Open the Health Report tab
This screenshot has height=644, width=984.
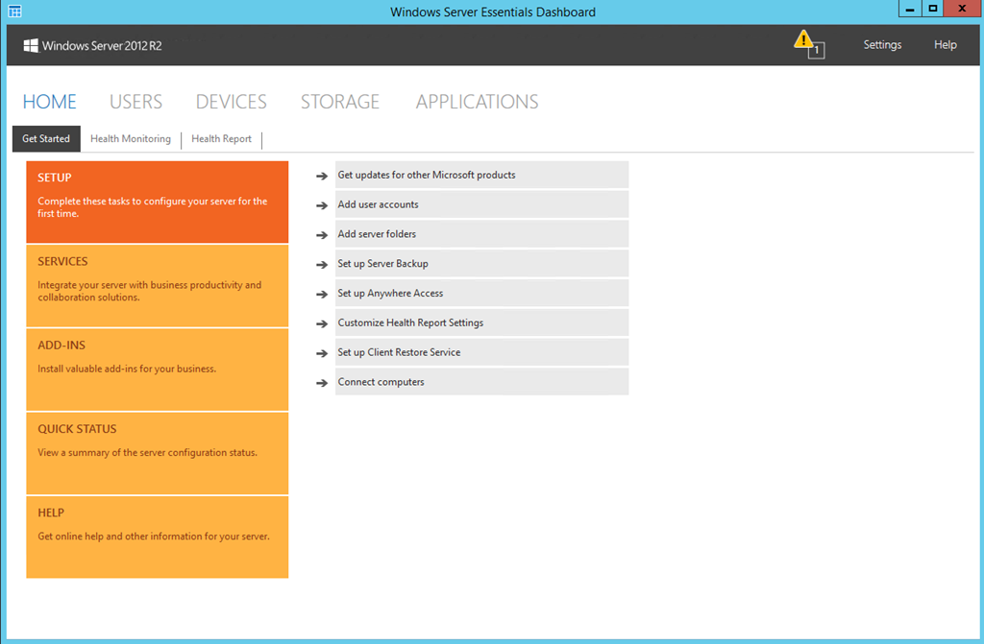pos(222,138)
